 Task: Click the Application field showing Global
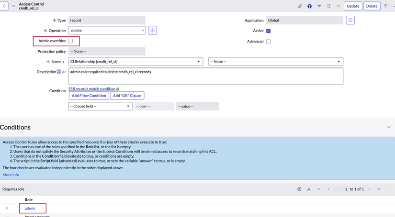(305, 20)
